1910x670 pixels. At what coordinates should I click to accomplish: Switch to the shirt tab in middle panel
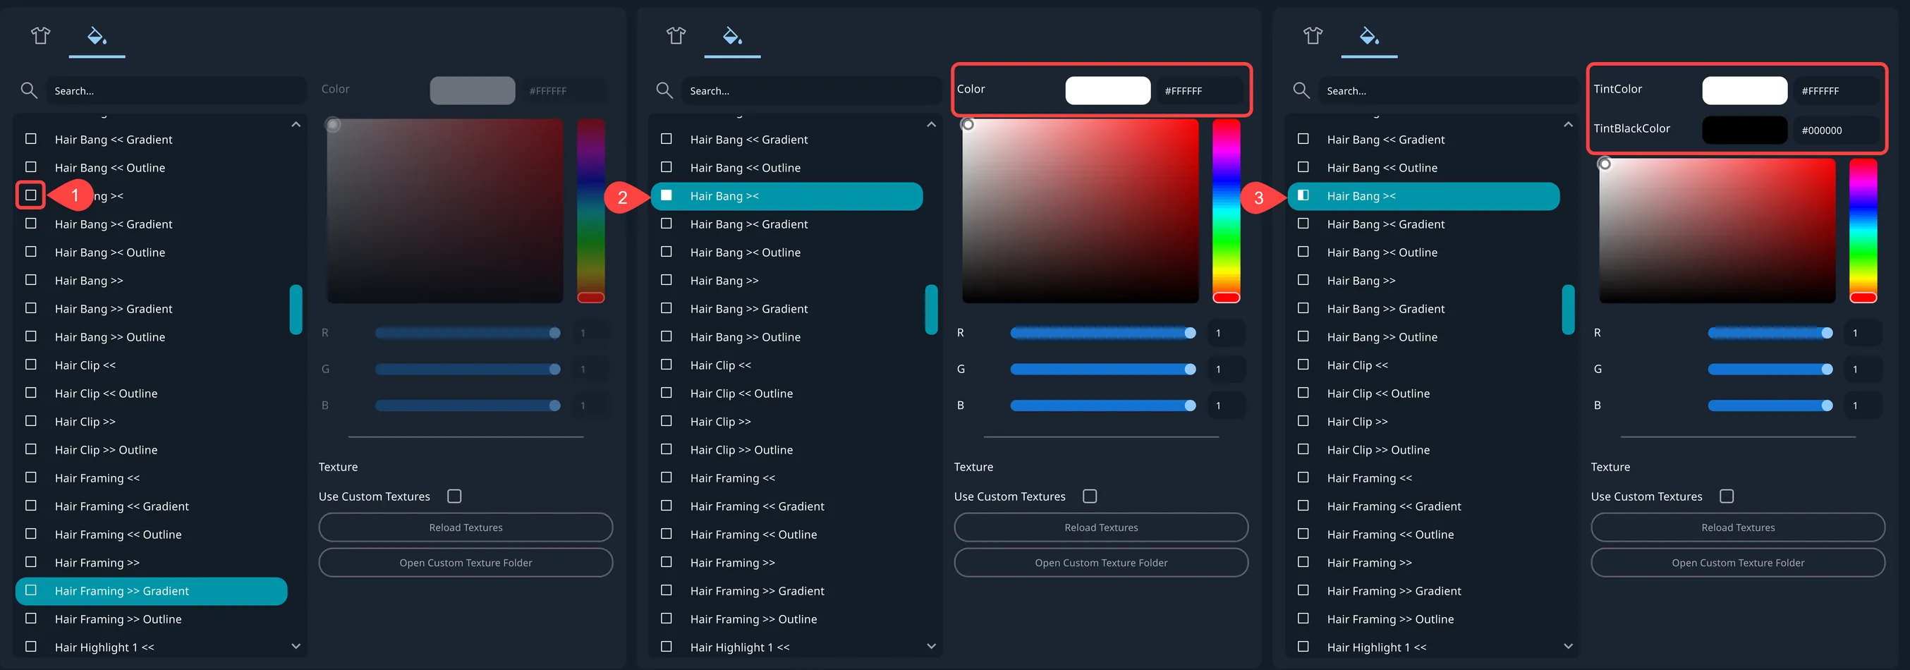click(676, 35)
